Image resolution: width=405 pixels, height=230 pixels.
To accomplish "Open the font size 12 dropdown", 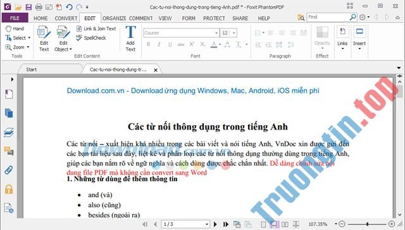I will pos(234,33).
